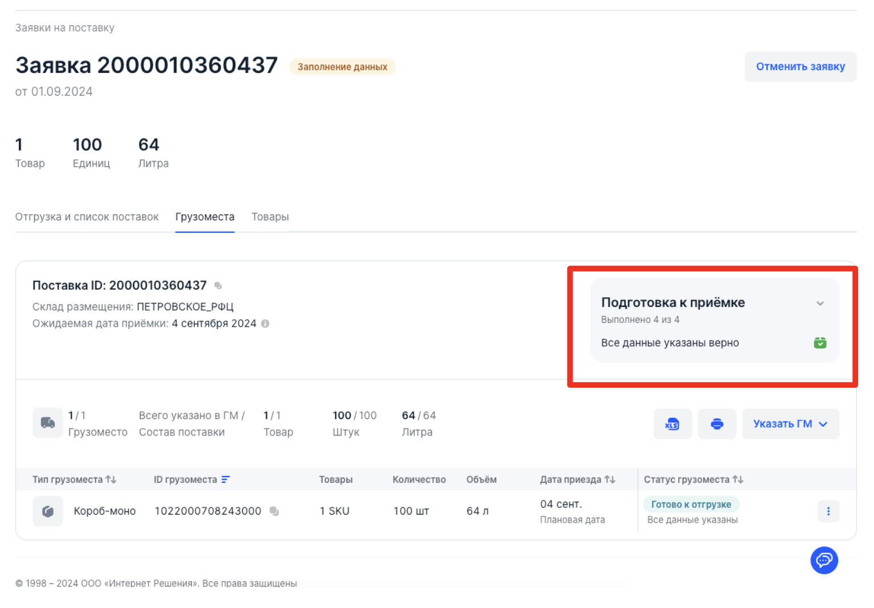Sort by Статус грузоместа column
This screenshot has height=608, width=874.
coord(738,479)
